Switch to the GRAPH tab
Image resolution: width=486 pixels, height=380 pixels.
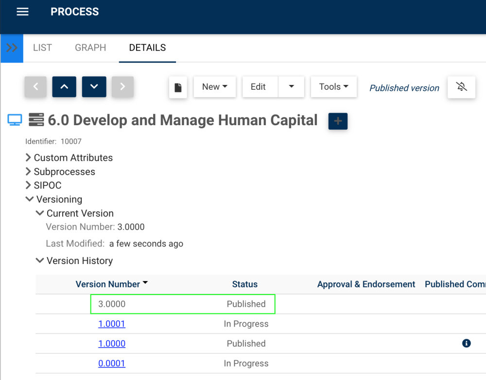[x=90, y=48]
